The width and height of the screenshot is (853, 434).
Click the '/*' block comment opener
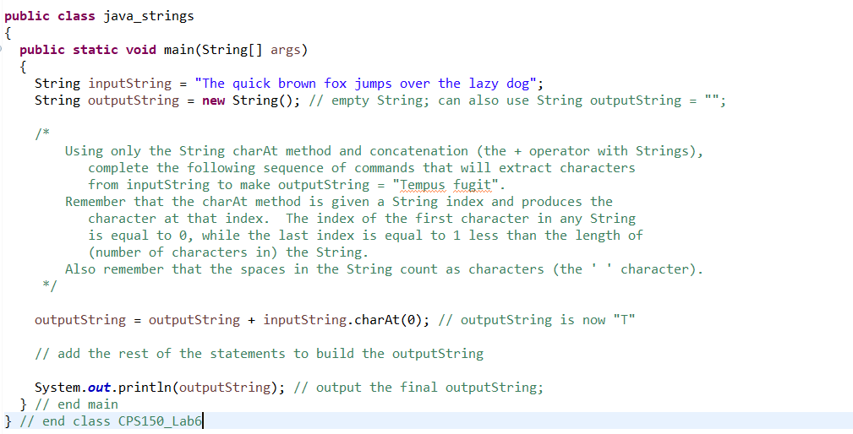(42, 133)
